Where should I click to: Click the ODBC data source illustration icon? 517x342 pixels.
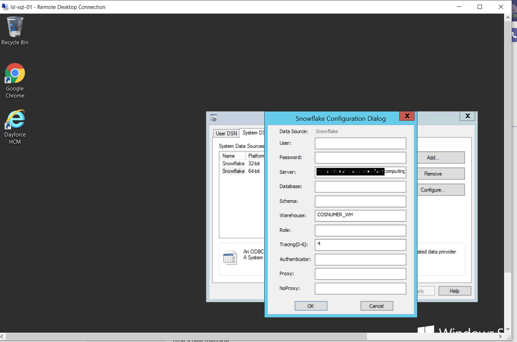coord(231,257)
